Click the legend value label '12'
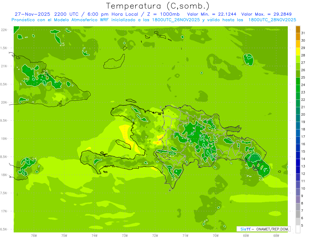 coord(303,174)
